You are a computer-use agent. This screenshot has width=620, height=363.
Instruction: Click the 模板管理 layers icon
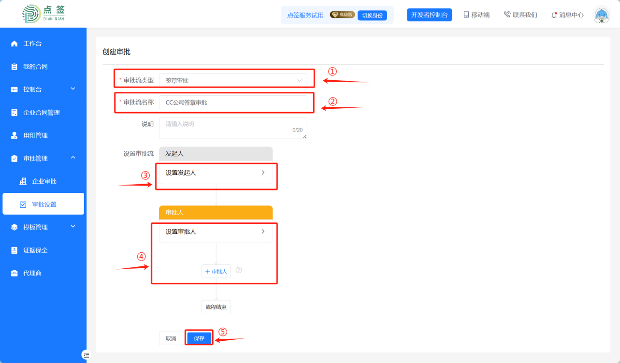[14, 227]
